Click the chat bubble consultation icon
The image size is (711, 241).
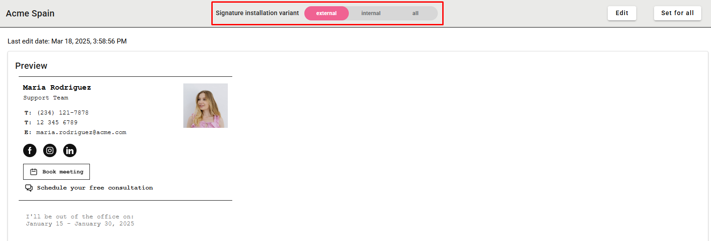pyautogui.click(x=29, y=188)
